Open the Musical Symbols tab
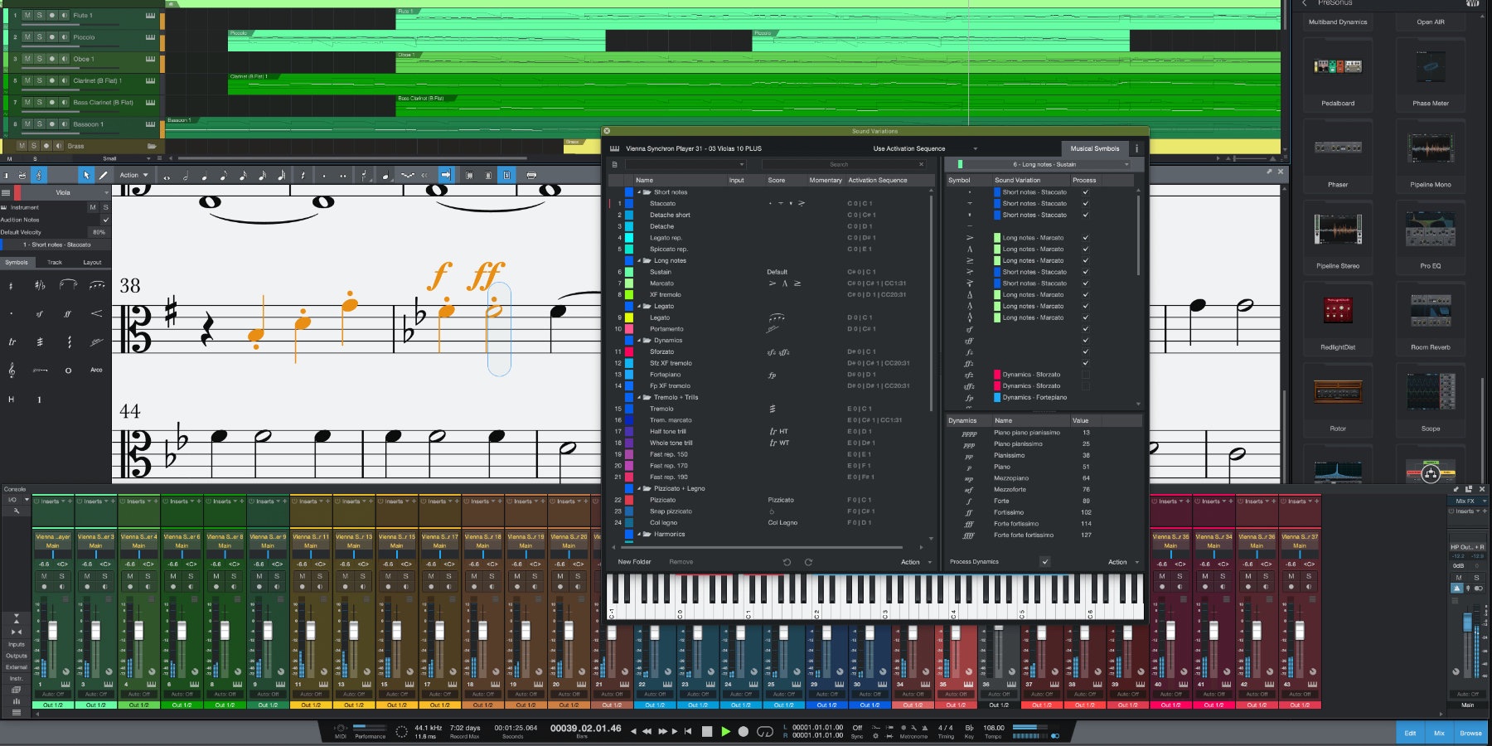The width and height of the screenshot is (1492, 746). [1094, 148]
